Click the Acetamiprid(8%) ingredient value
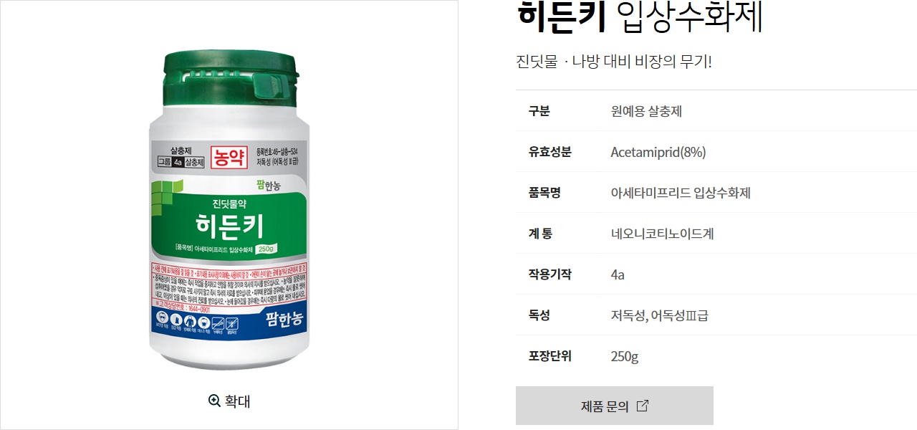 658,152
